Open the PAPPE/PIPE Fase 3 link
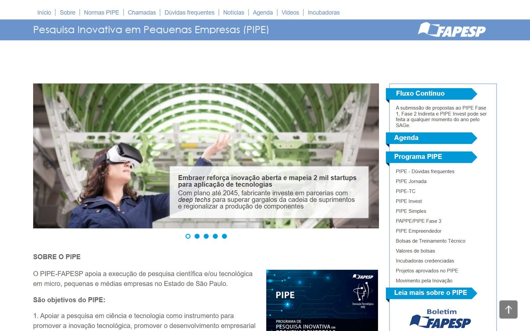The width and height of the screenshot is (530, 331). (418, 221)
